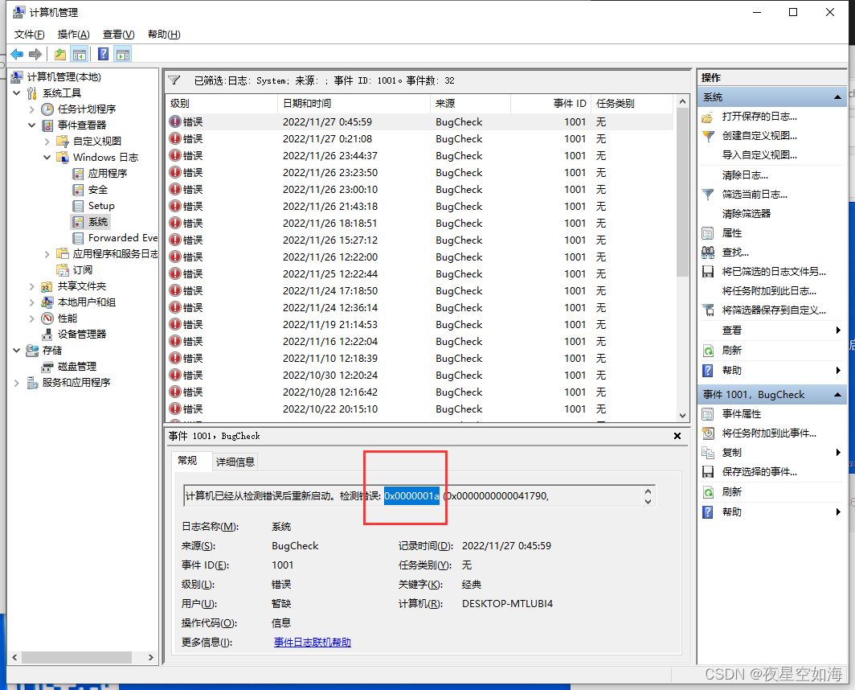The height and width of the screenshot is (690, 855).
Task: Open the 帮助(H) menu
Action: click(164, 35)
